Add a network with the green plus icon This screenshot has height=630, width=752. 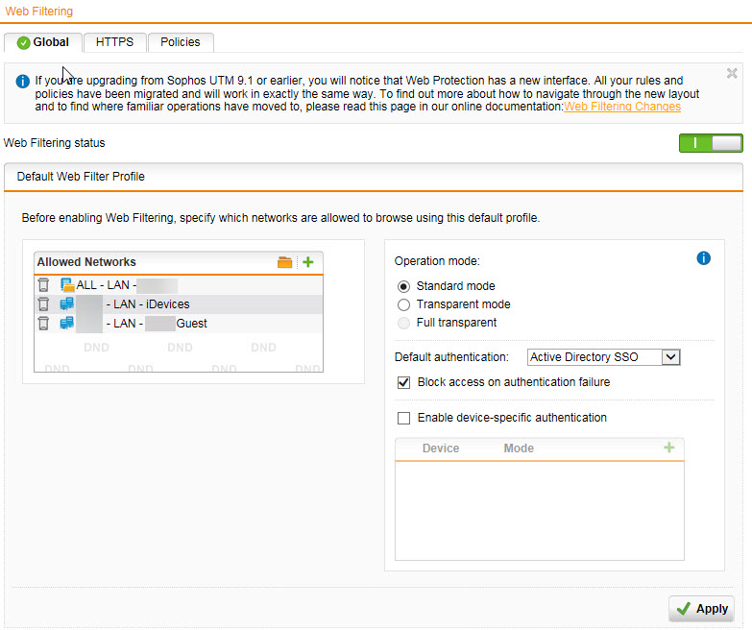click(x=308, y=262)
